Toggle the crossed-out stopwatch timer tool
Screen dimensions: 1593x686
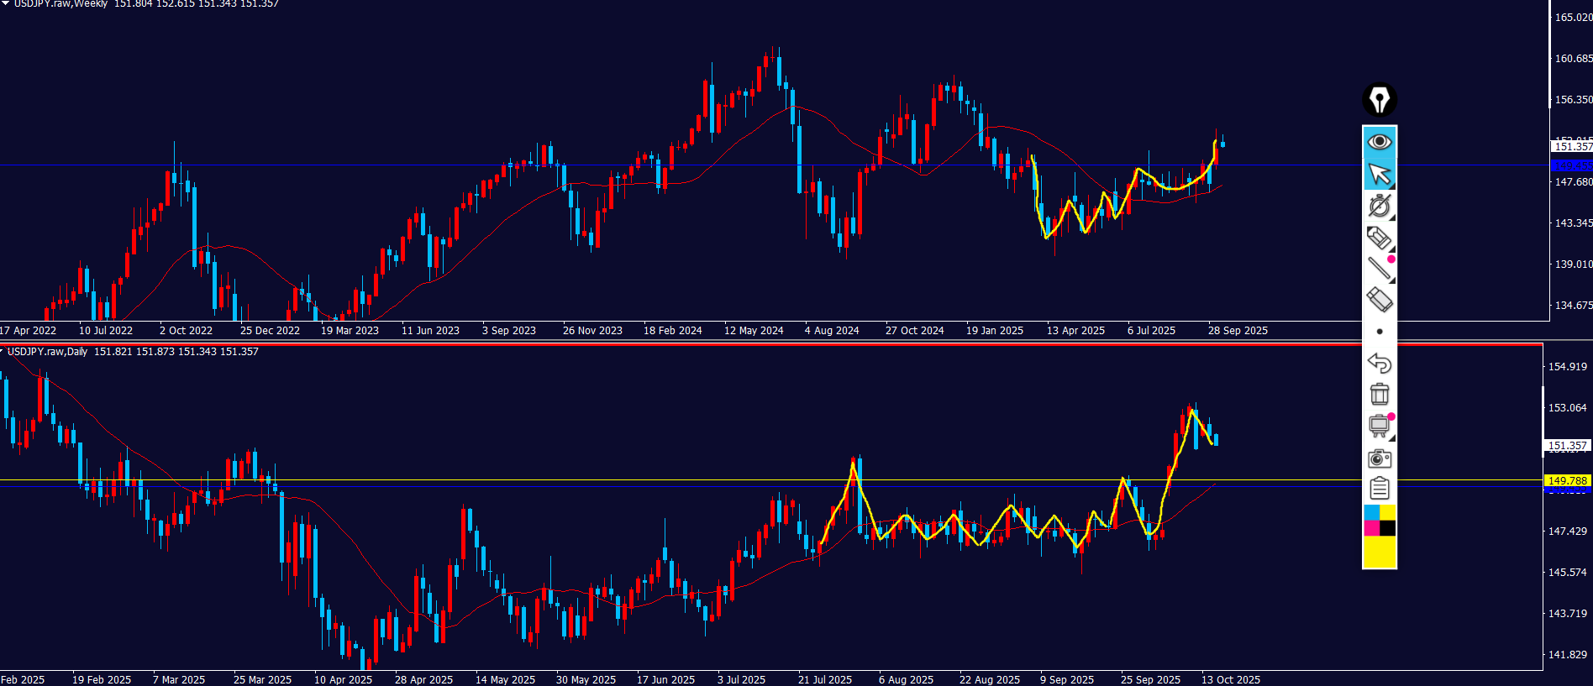pyautogui.click(x=1379, y=206)
